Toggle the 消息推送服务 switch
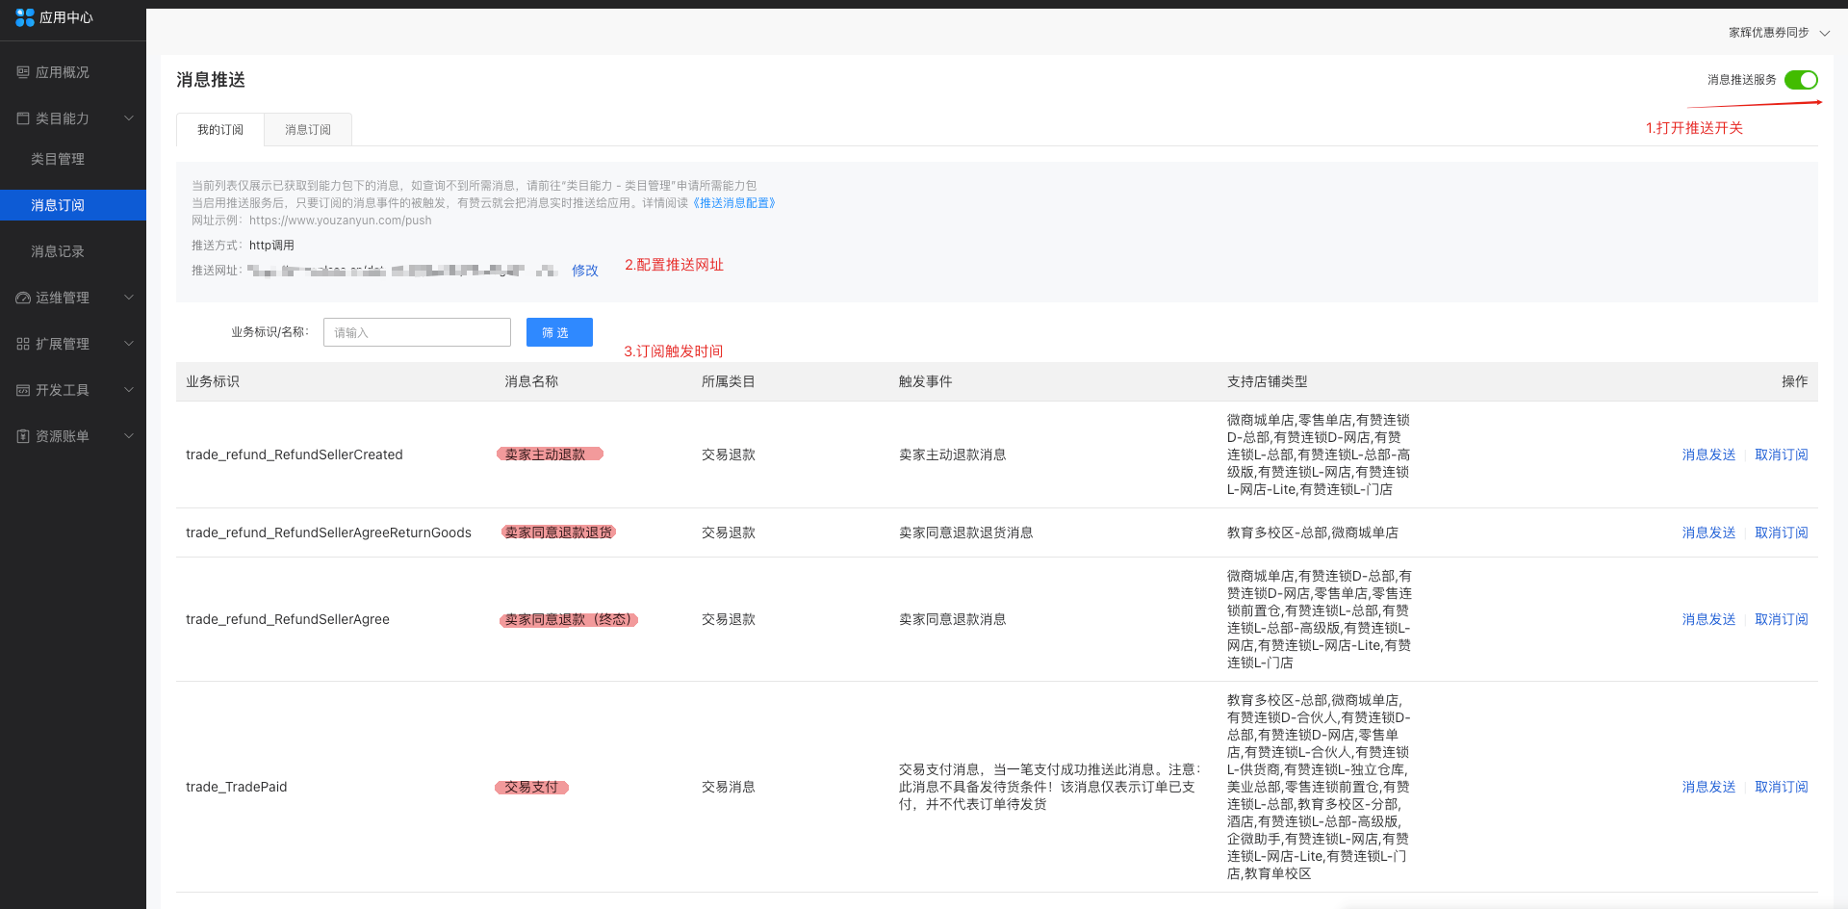This screenshot has width=1848, height=909. (x=1801, y=80)
